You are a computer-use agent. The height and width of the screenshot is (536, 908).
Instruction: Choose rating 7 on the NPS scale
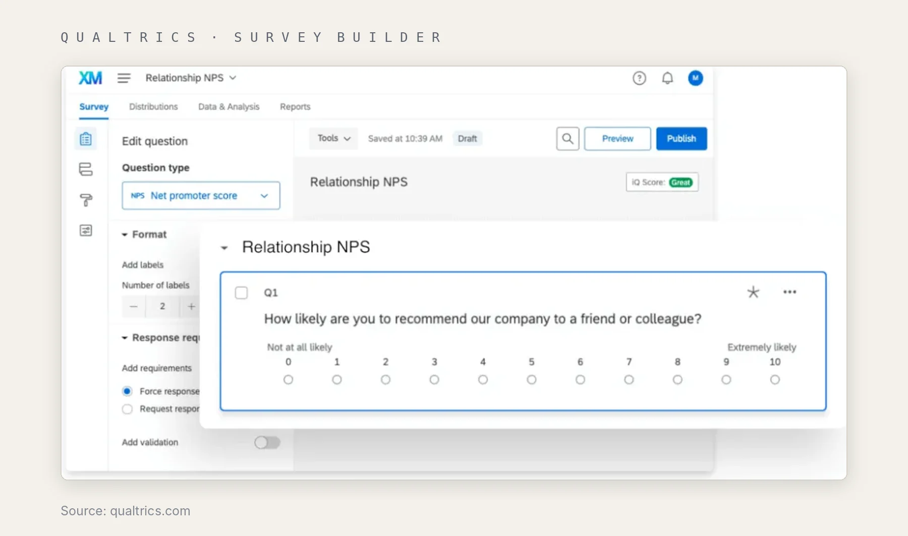[x=629, y=380]
